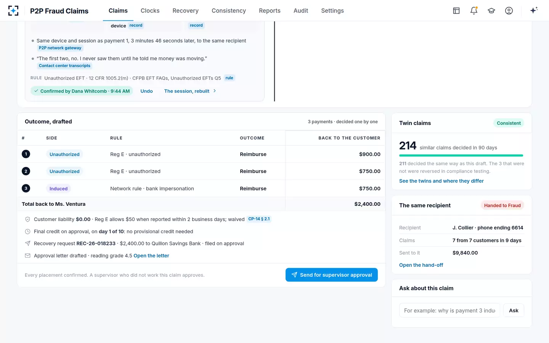549x343 pixels.
Task: Open the CP-14 § 2.1 policy tag
Action: [x=259, y=219]
